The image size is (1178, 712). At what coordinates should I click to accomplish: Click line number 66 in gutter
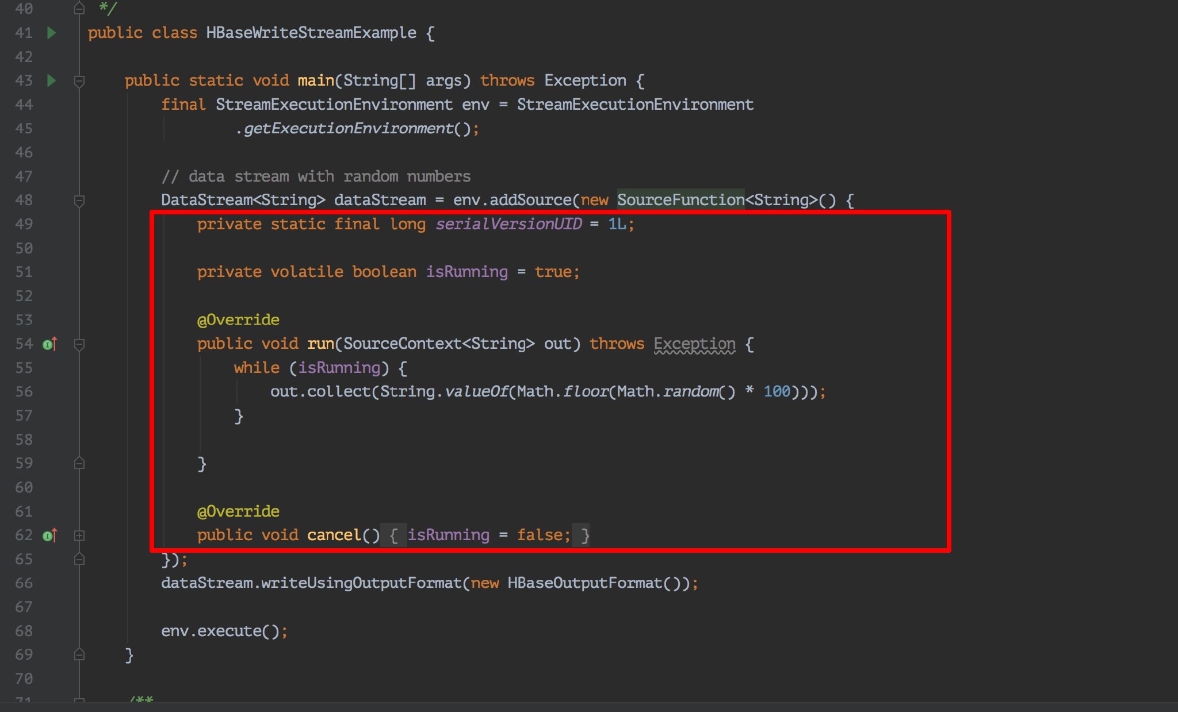pyautogui.click(x=24, y=583)
